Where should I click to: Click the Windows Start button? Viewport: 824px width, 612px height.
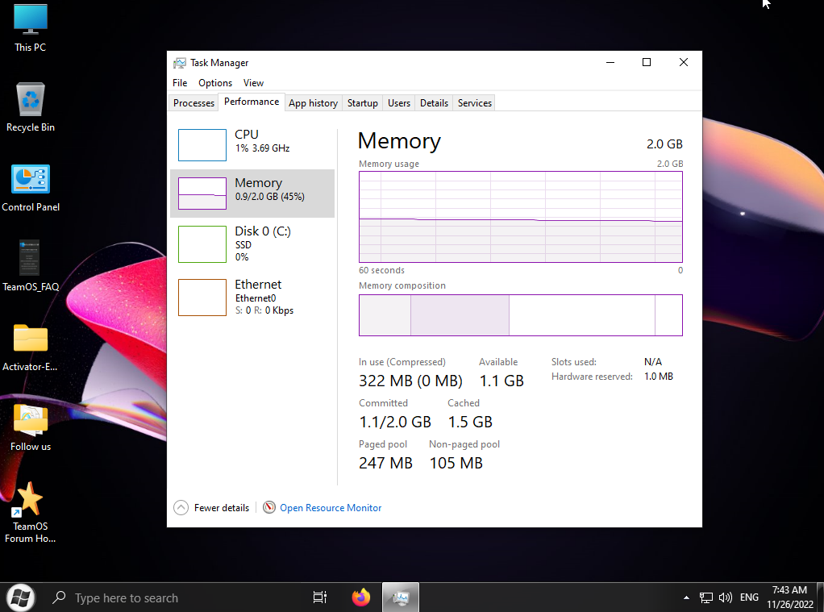[20, 597]
